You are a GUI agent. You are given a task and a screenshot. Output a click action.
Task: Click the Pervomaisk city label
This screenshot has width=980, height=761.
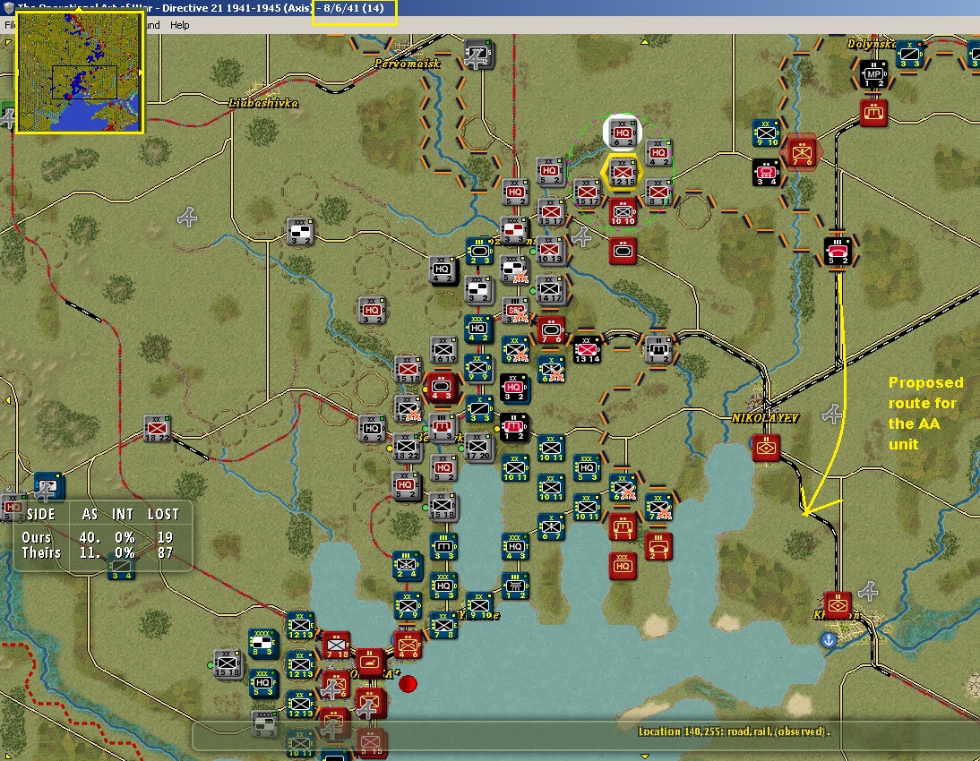pyautogui.click(x=408, y=64)
